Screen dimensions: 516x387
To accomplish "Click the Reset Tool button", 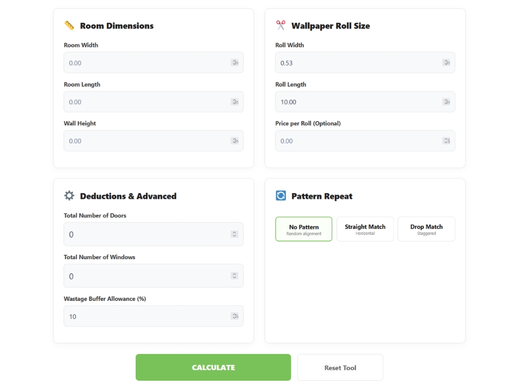I will (340, 367).
